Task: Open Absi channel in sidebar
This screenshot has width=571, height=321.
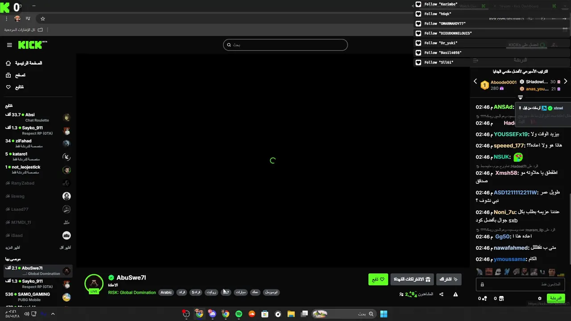Action: click(38, 117)
